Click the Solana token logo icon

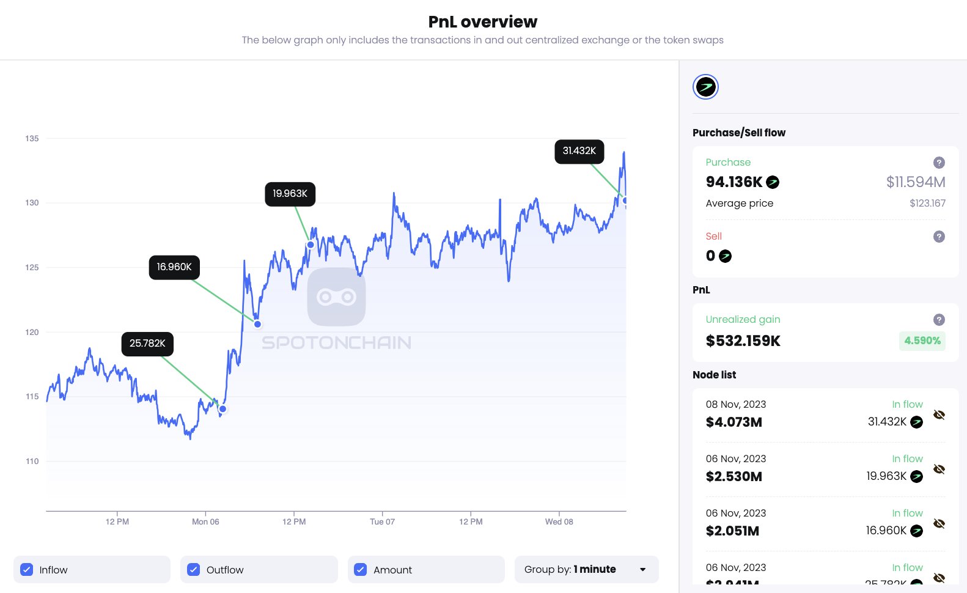(705, 87)
